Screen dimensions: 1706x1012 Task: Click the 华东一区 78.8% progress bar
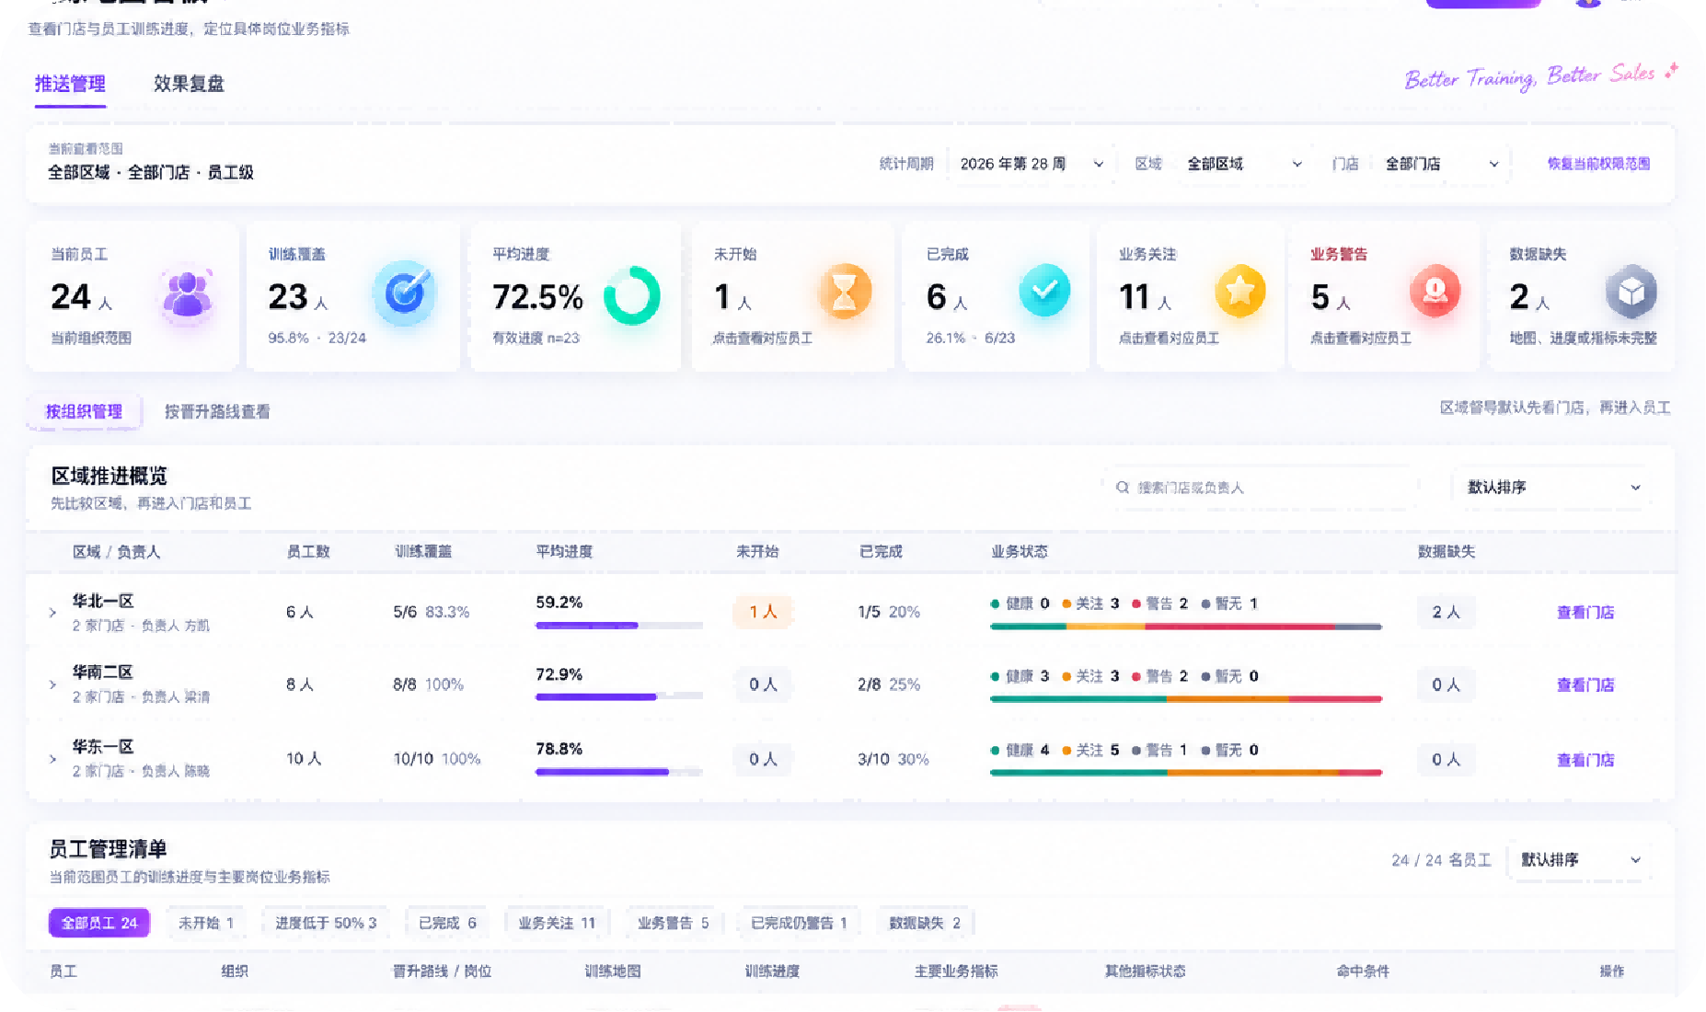pos(618,772)
